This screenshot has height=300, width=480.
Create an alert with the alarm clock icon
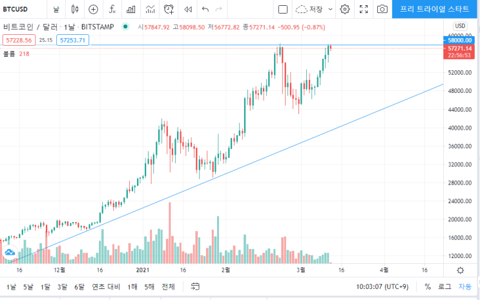point(169,9)
